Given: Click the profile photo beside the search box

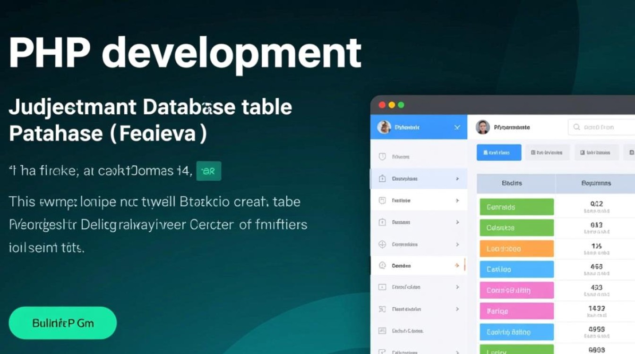Looking at the screenshot, I should [x=482, y=127].
